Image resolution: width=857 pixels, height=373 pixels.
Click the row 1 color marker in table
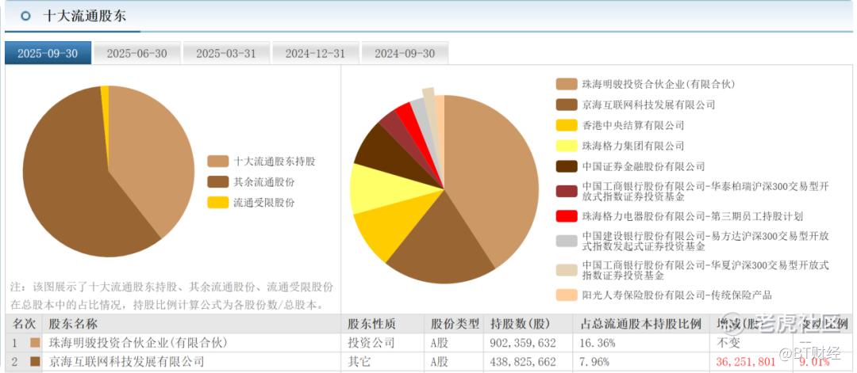(36, 343)
